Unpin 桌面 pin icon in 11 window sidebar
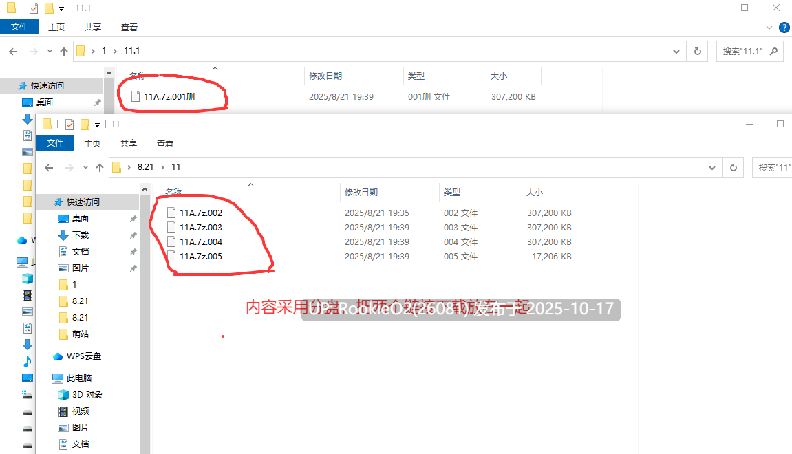792x454 pixels. point(133,219)
